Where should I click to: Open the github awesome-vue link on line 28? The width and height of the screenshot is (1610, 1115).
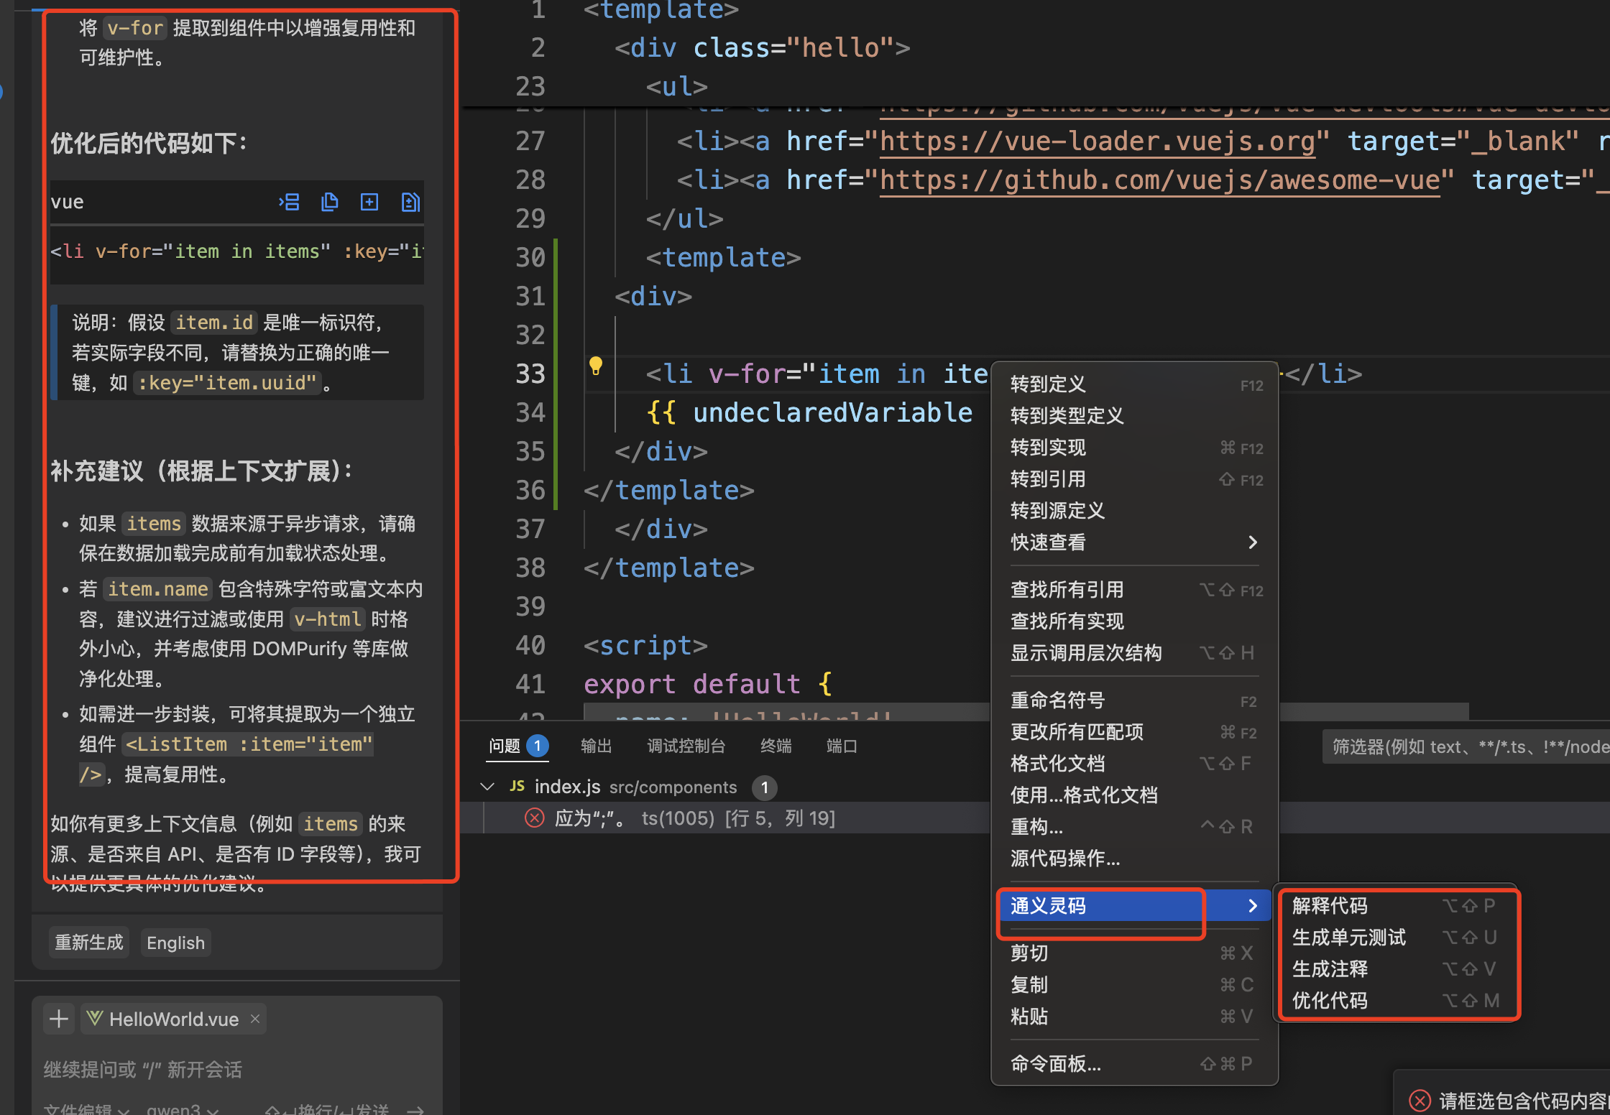pos(1160,181)
